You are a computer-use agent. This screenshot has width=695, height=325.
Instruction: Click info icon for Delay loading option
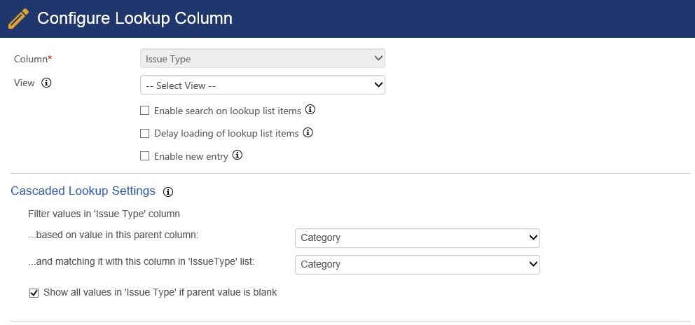308,132
